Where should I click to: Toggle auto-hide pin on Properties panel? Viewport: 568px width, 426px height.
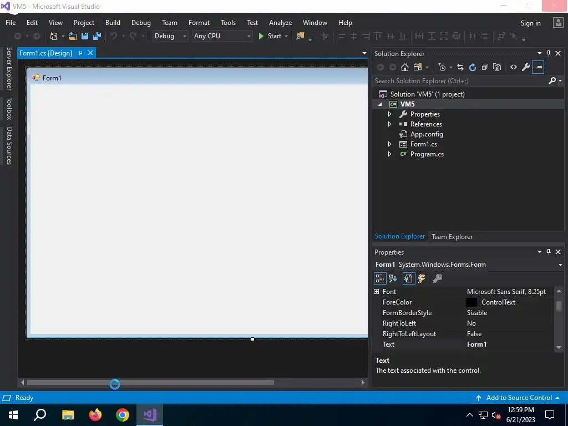[x=549, y=252]
